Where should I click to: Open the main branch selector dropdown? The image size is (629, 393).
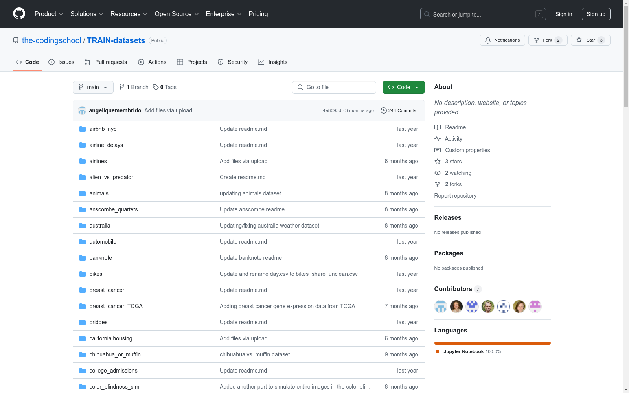pyautogui.click(x=93, y=87)
